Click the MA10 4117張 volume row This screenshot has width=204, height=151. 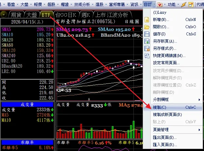[28, 120]
